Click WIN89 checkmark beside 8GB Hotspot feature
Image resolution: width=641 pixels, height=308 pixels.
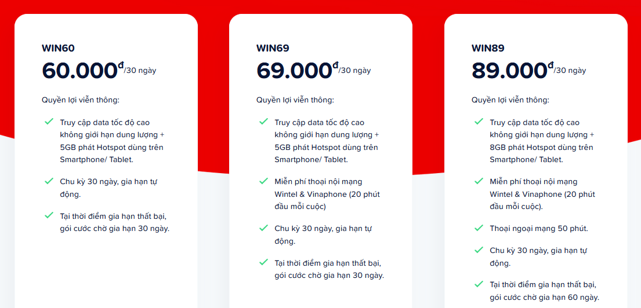(x=479, y=122)
